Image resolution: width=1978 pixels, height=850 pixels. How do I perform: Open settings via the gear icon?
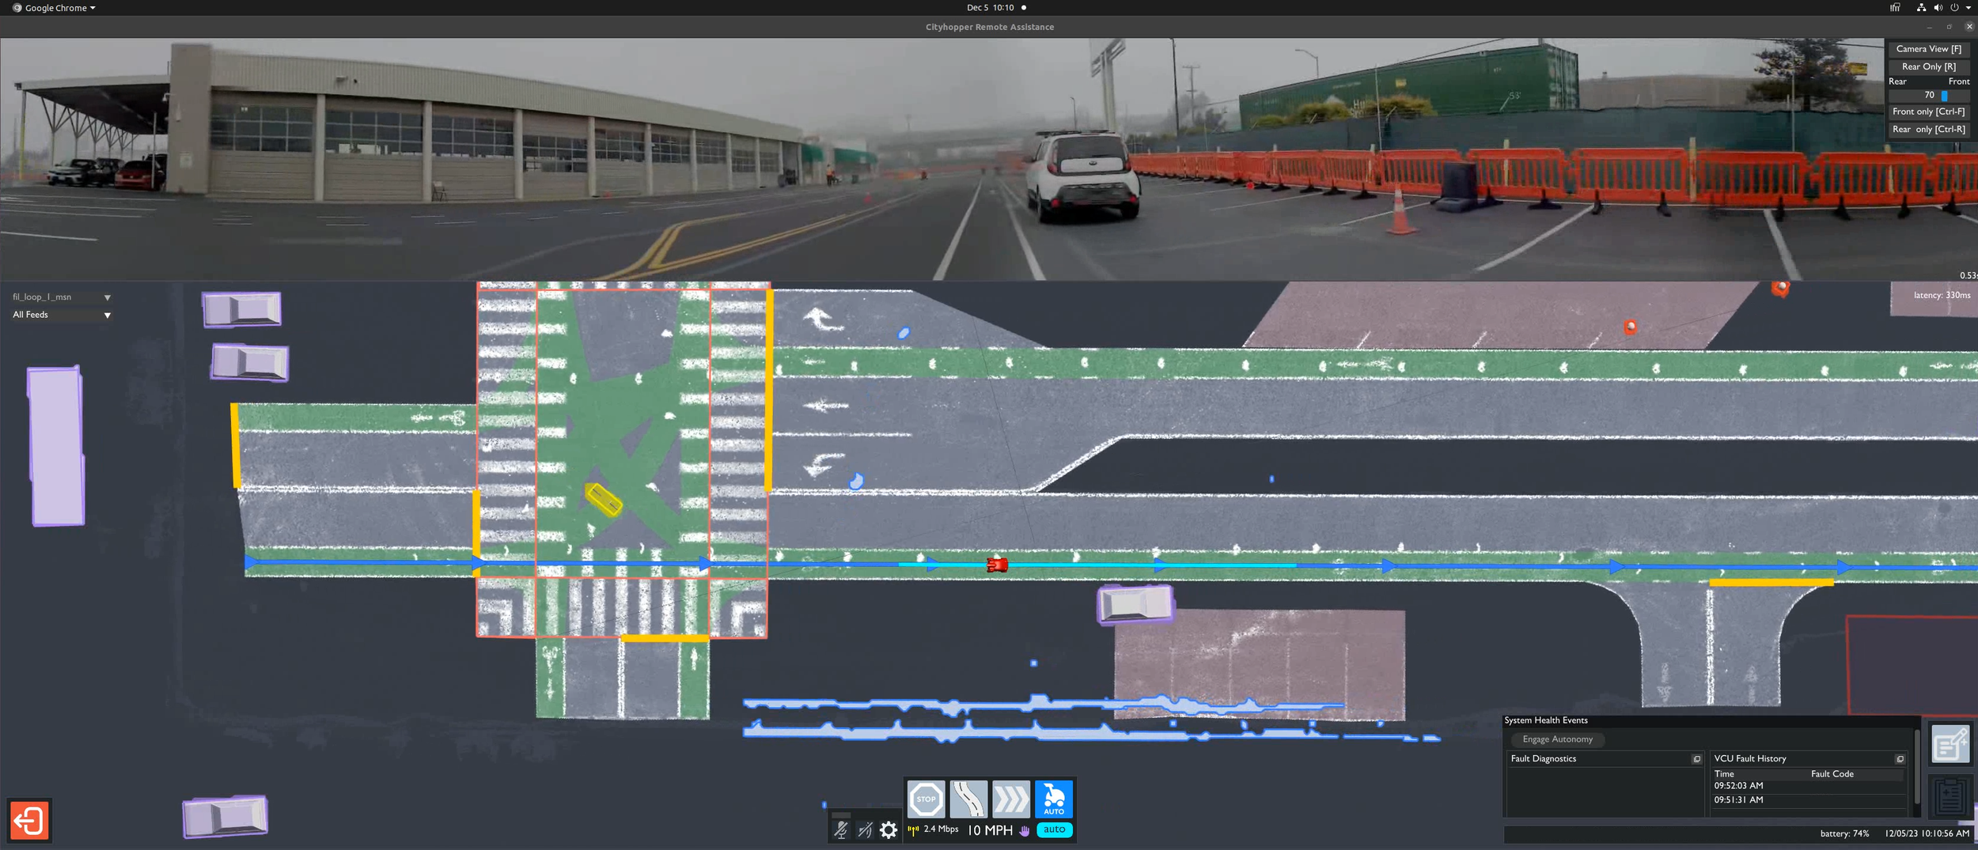[889, 830]
